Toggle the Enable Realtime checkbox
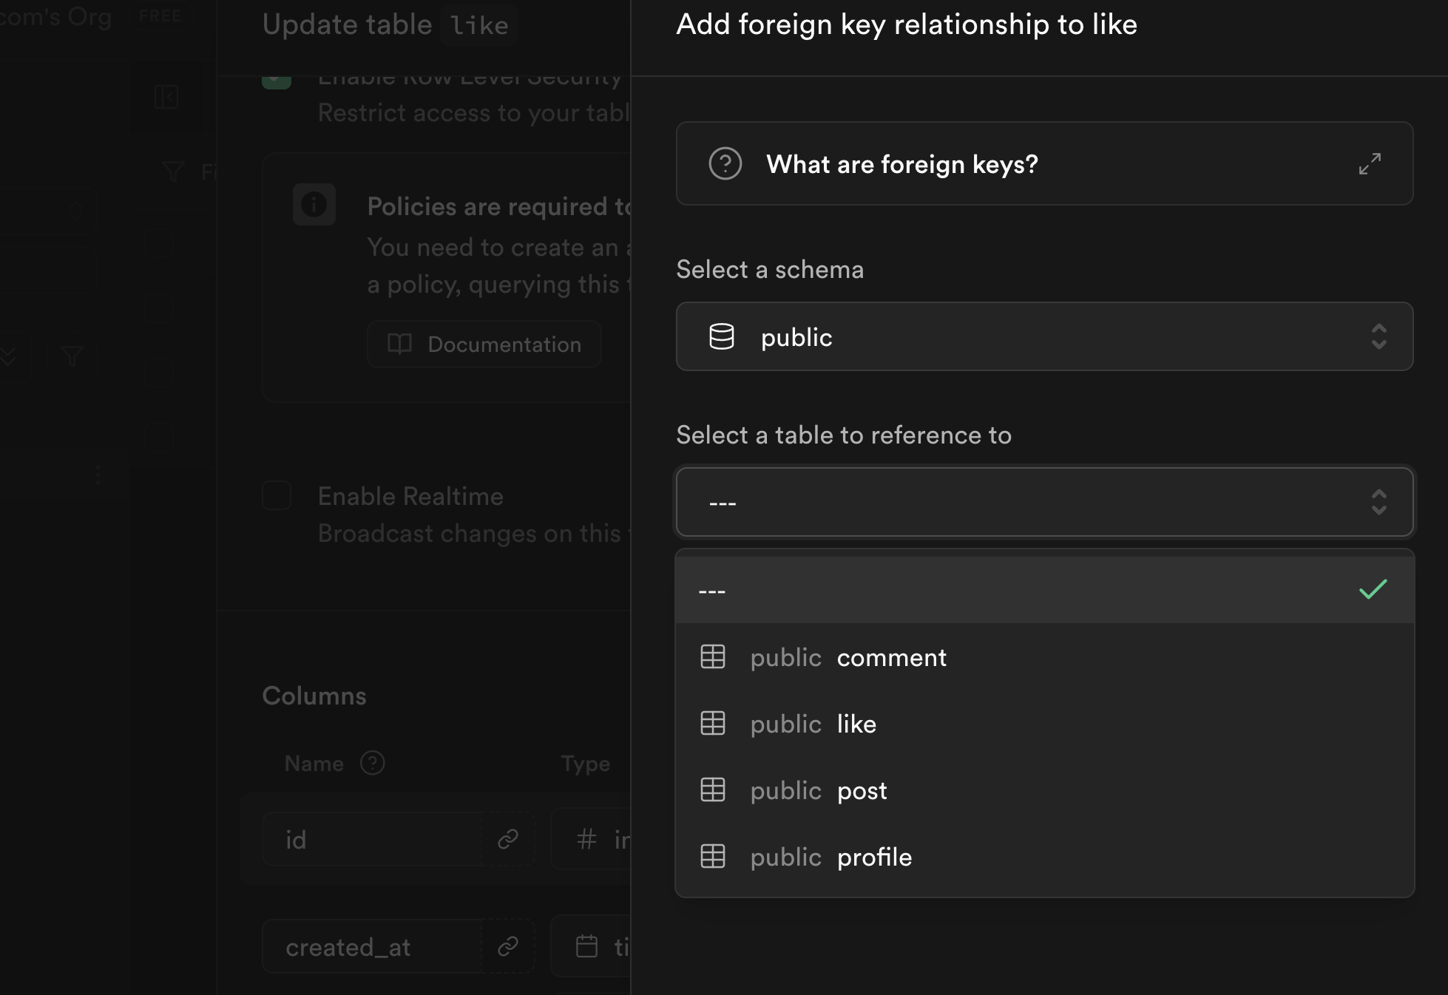This screenshot has height=995, width=1448. (277, 495)
